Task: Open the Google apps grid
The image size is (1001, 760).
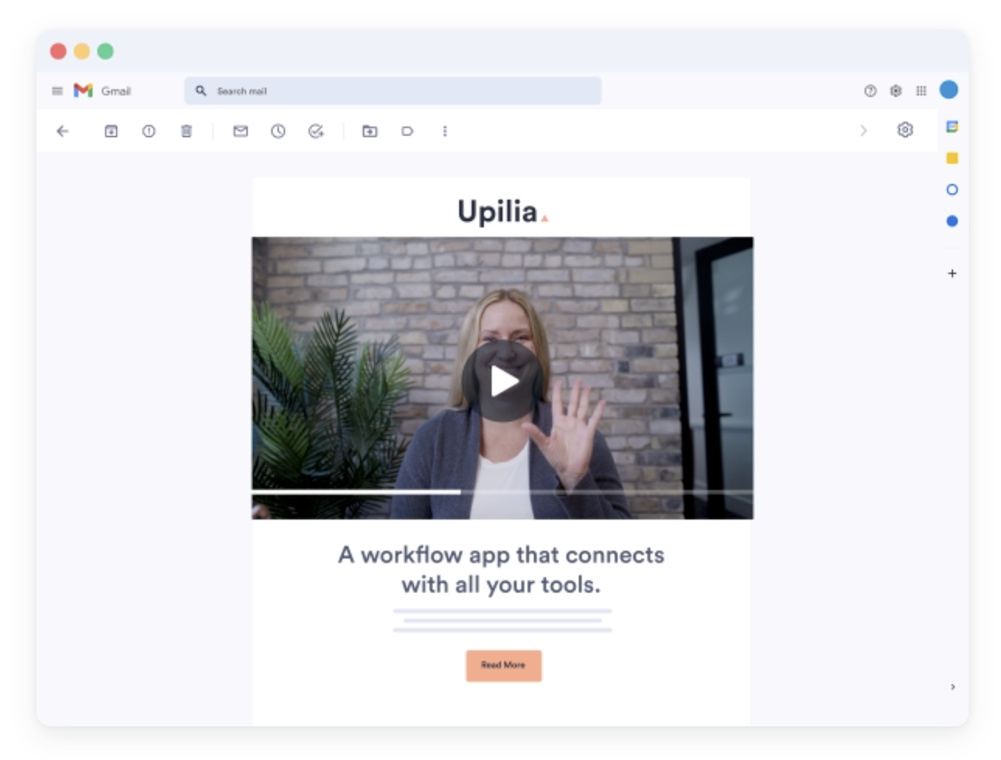Action: click(x=921, y=91)
